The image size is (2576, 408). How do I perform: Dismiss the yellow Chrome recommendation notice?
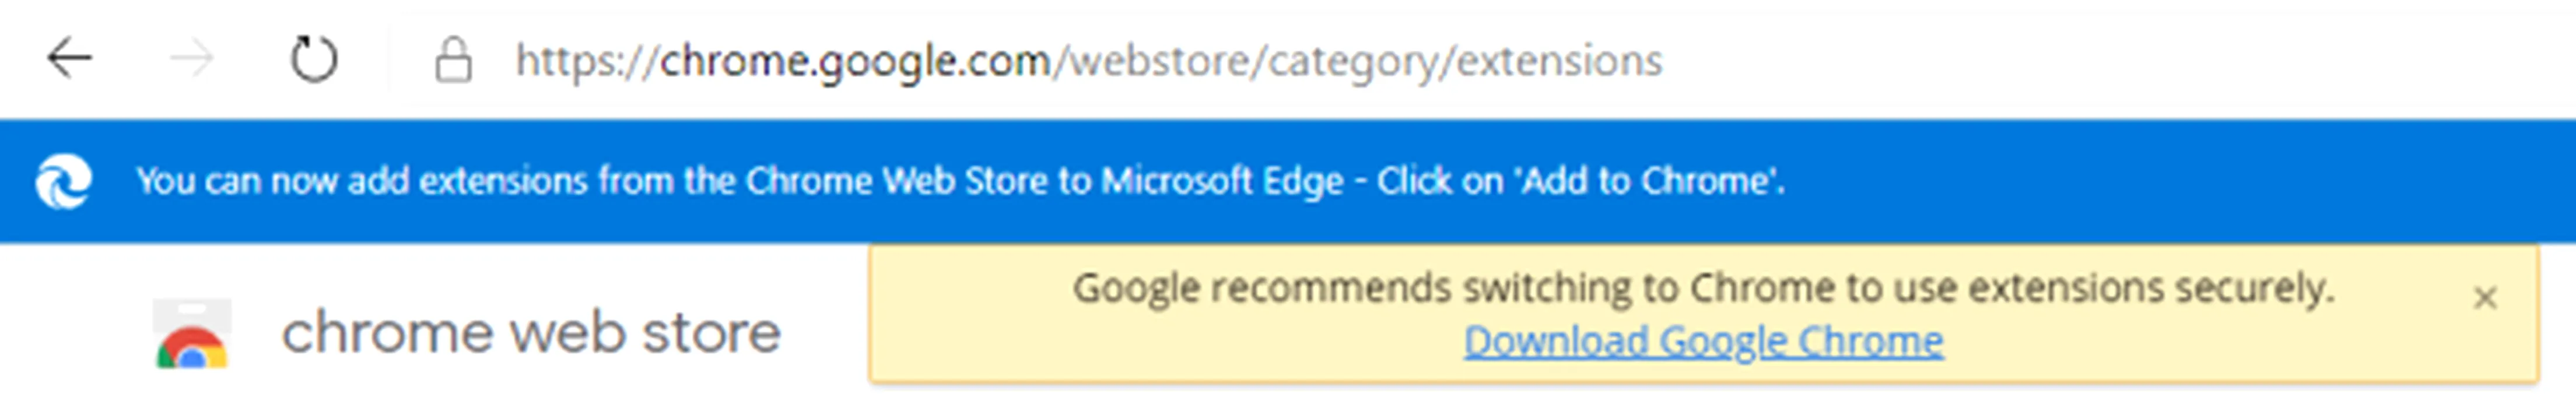point(2485,298)
